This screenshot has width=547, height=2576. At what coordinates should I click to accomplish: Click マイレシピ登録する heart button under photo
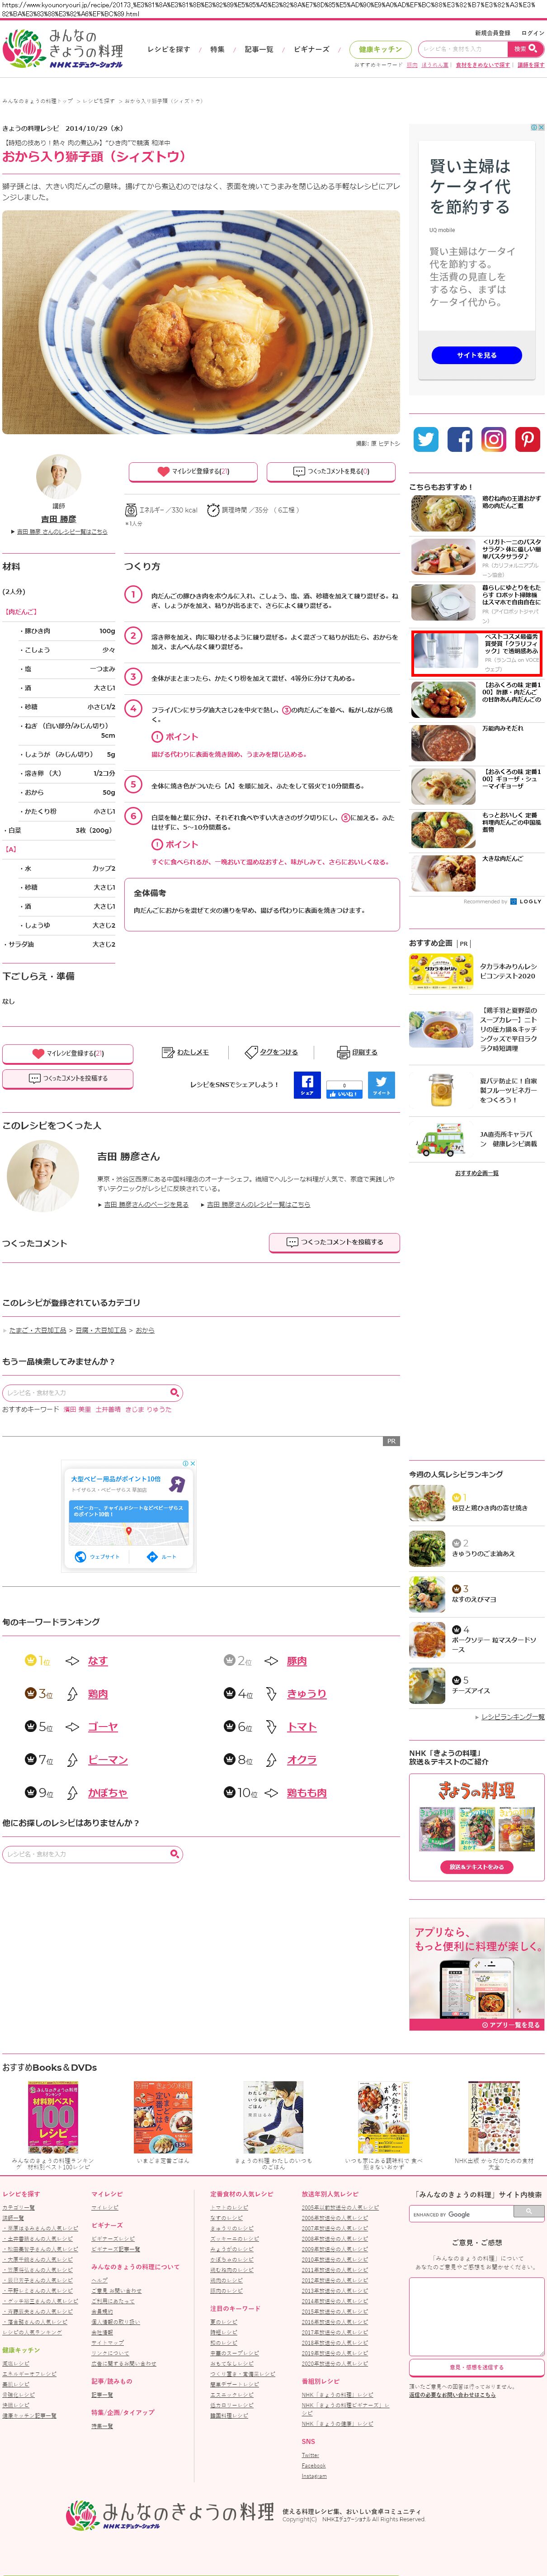click(x=193, y=471)
